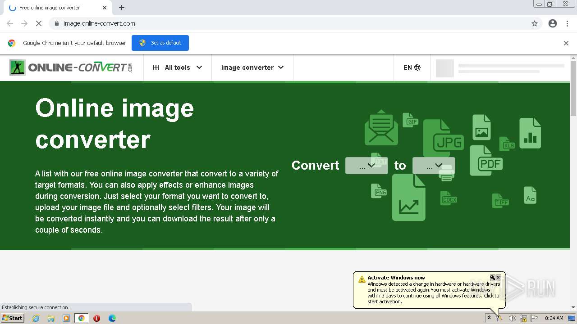Click the PDF file icon

tap(486, 161)
